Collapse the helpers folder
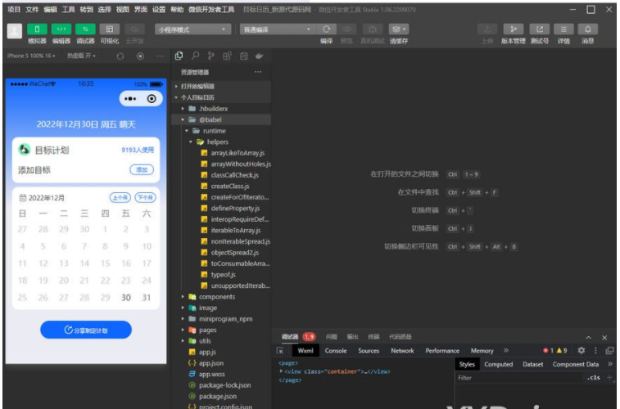620x409 pixels. [x=221, y=142]
